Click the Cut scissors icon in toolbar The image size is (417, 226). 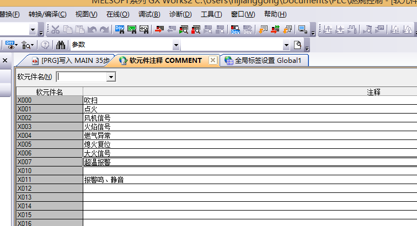(56, 29)
